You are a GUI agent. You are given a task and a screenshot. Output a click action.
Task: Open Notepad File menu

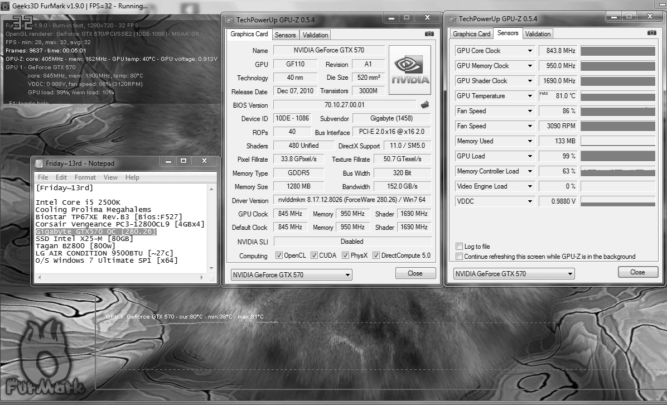pos(43,177)
